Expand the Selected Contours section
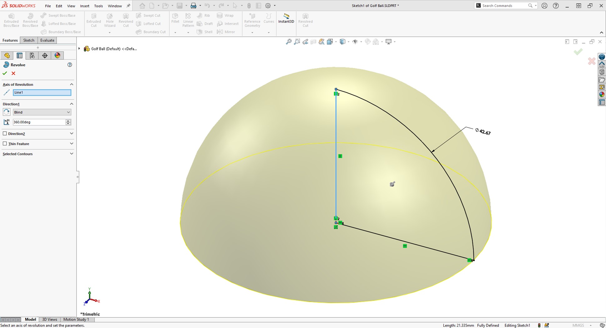 [71, 154]
